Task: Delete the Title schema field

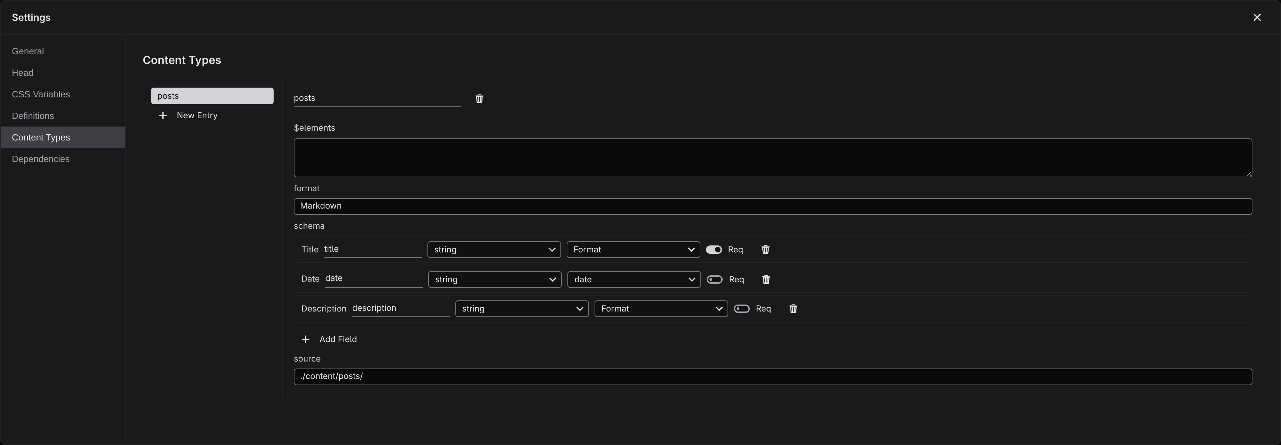Action: [x=765, y=250]
